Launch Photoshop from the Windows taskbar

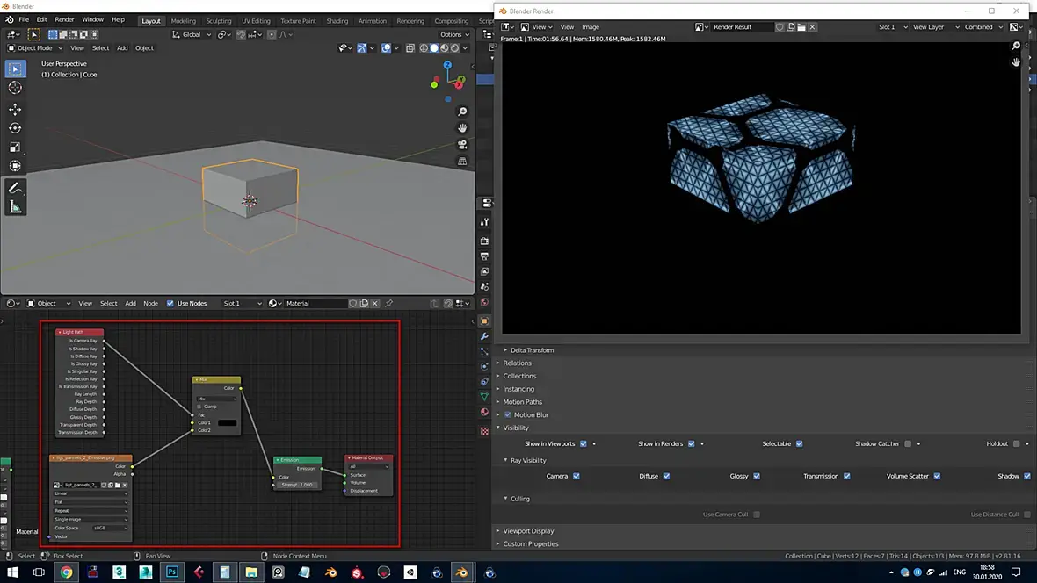[x=172, y=572]
